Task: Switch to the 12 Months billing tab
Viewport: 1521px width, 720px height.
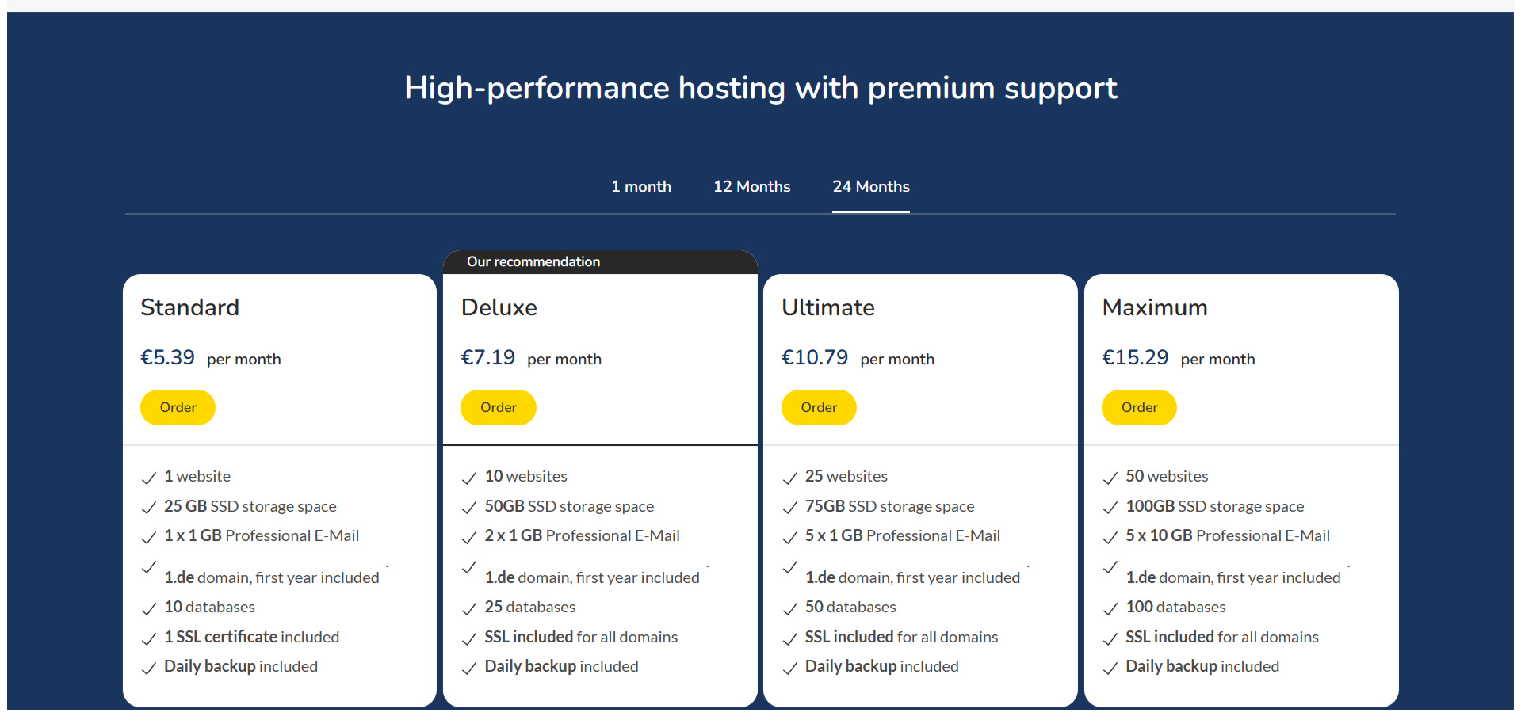Action: pyautogui.click(x=751, y=187)
